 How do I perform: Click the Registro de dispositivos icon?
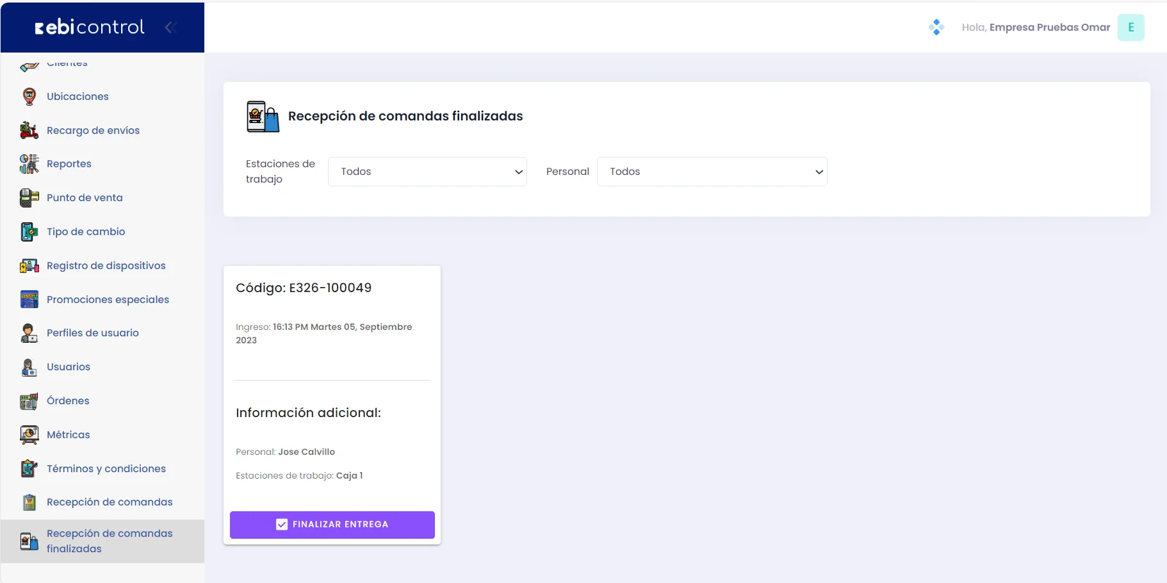(29, 266)
